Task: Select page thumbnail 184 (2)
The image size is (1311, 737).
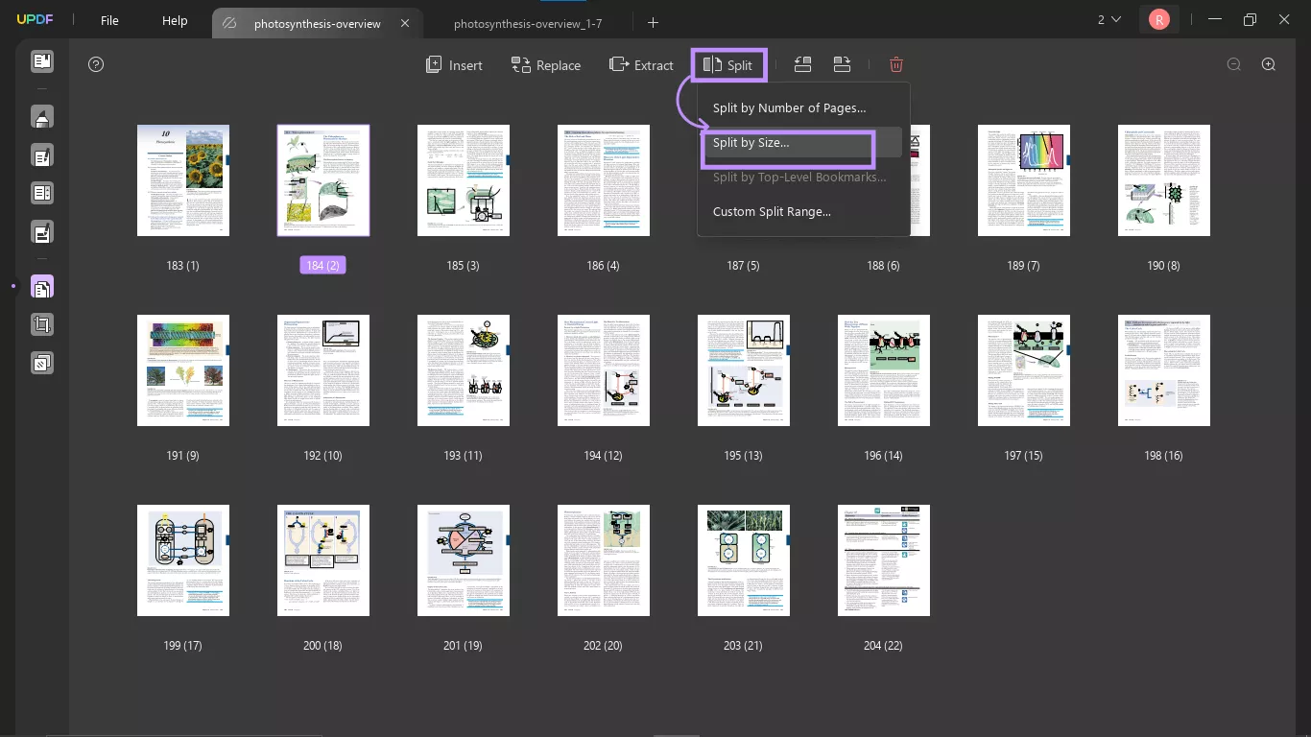Action: (323, 179)
